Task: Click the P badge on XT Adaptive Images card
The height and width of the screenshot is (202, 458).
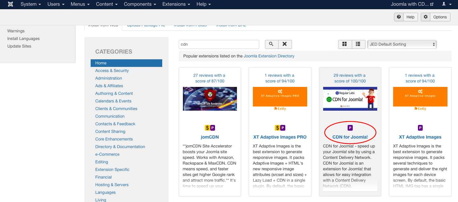Action: tap(420, 128)
